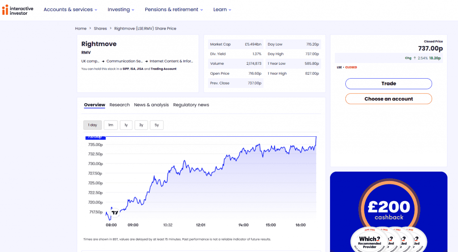Click the Home breadcrumb link
The height and width of the screenshot is (252, 458).
[81, 29]
